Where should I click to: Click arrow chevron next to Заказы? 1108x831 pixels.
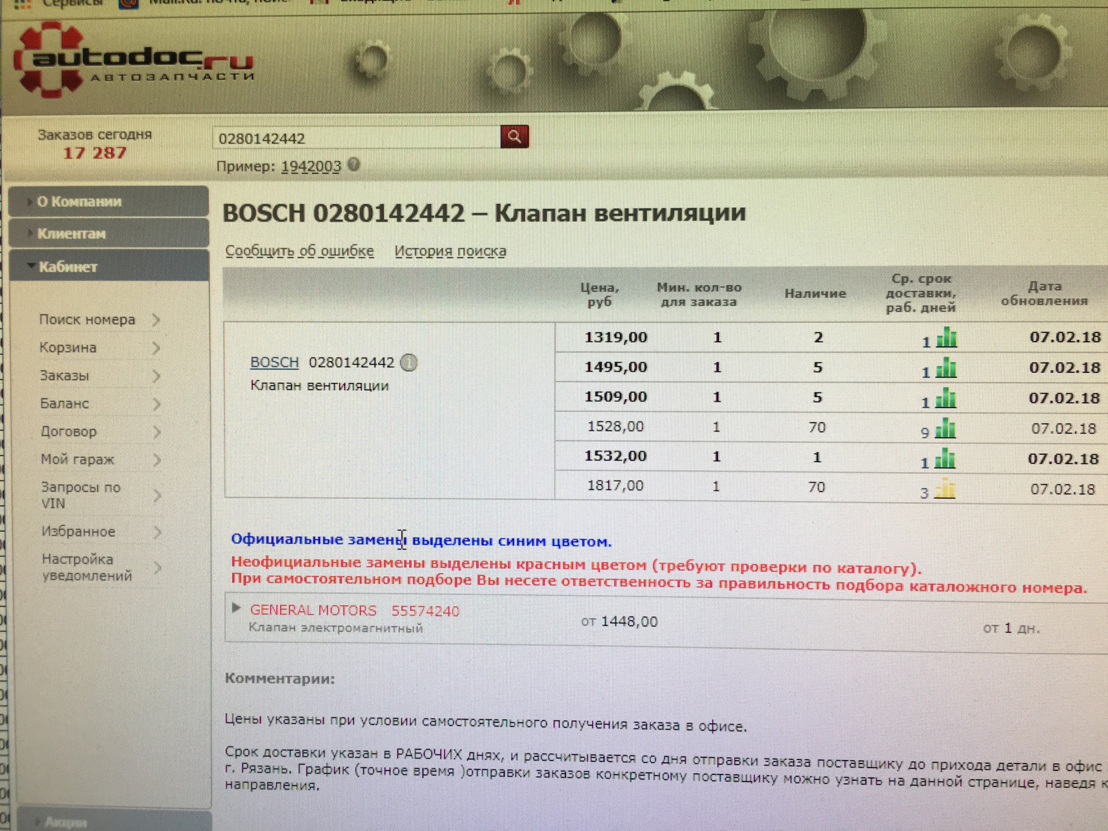click(156, 376)
